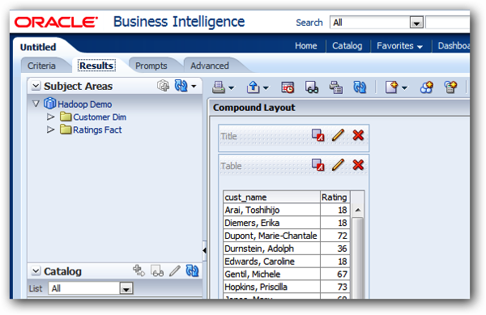
Task: Collapse the Hadoop Demo tree node
Action: (36, 104)
